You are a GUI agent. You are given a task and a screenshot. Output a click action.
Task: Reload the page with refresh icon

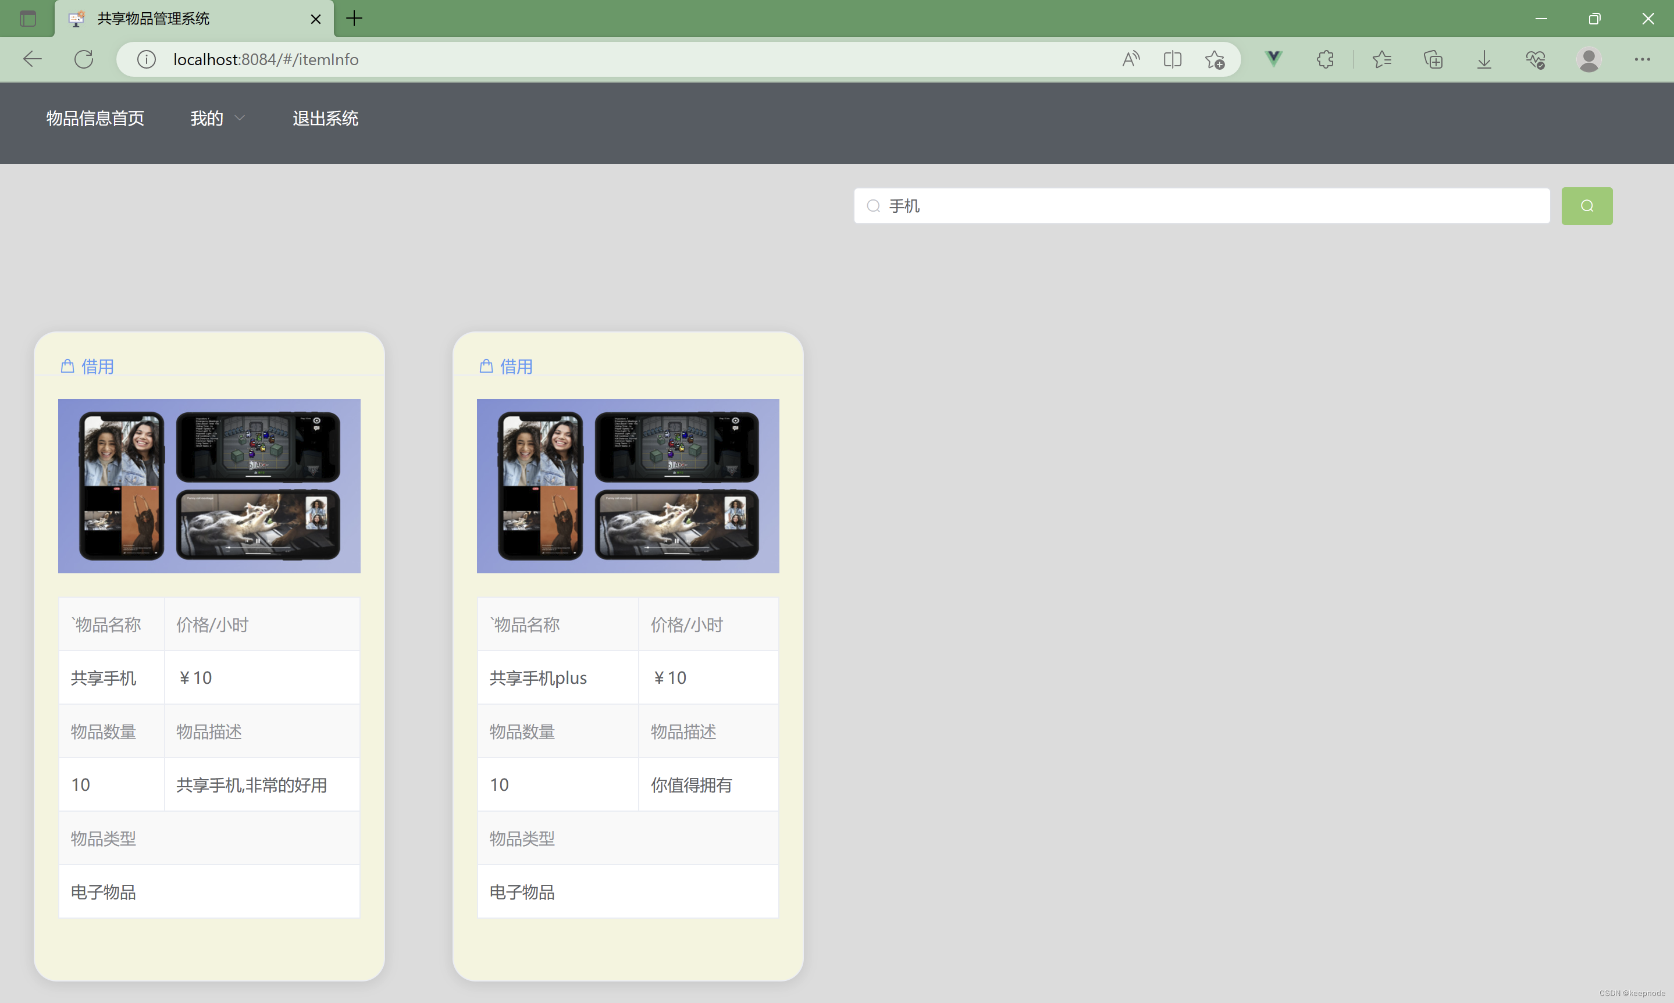click(83, 59)
